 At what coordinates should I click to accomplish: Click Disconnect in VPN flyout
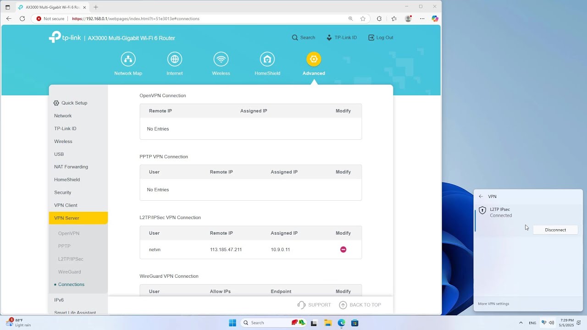pos(555,230)
